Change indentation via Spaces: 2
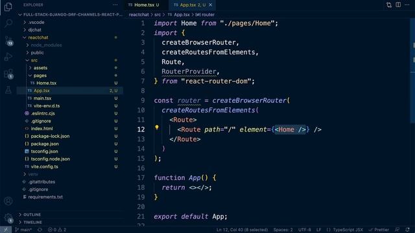 point(283,230)
